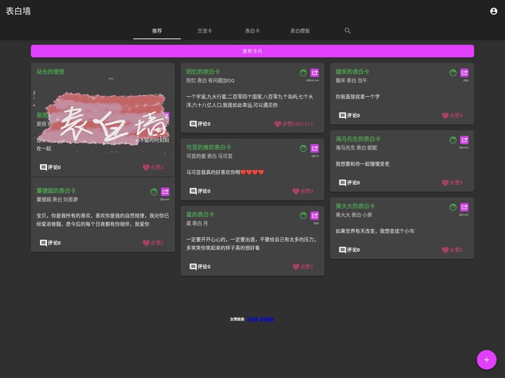Open the 阳忆的表白卡 title link
Viewport: 505px width, 378px height.
pos(203,71)
